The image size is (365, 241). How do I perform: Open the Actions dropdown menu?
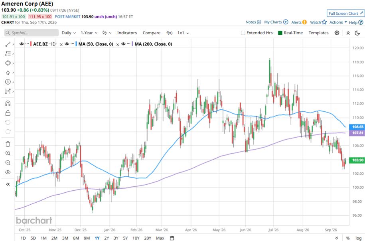pos(338,22)
